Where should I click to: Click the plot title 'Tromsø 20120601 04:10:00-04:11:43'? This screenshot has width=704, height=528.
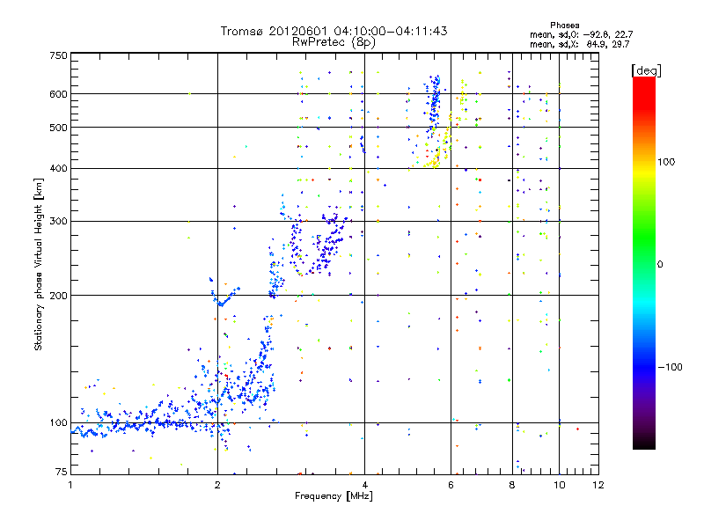pos(334,31)
